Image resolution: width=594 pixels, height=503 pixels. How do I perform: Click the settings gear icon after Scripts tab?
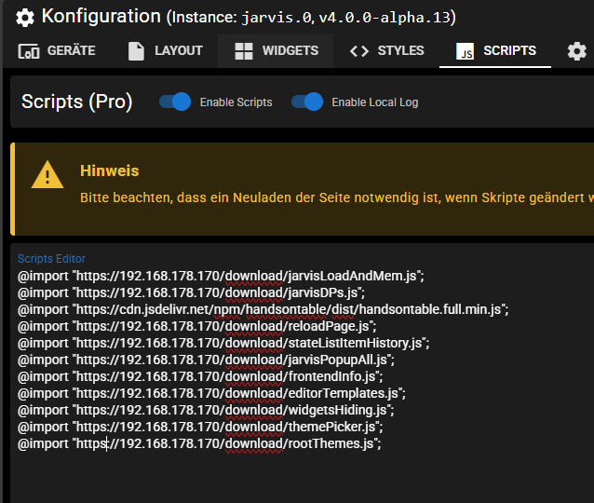577,51
